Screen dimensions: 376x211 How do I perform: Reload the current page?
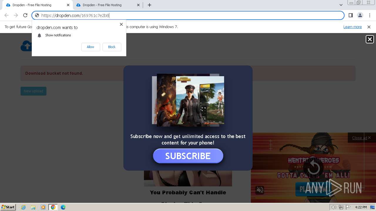point(25,15)
